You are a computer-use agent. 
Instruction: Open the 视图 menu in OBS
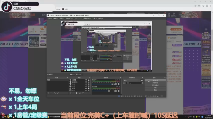(x=62, y=18)
